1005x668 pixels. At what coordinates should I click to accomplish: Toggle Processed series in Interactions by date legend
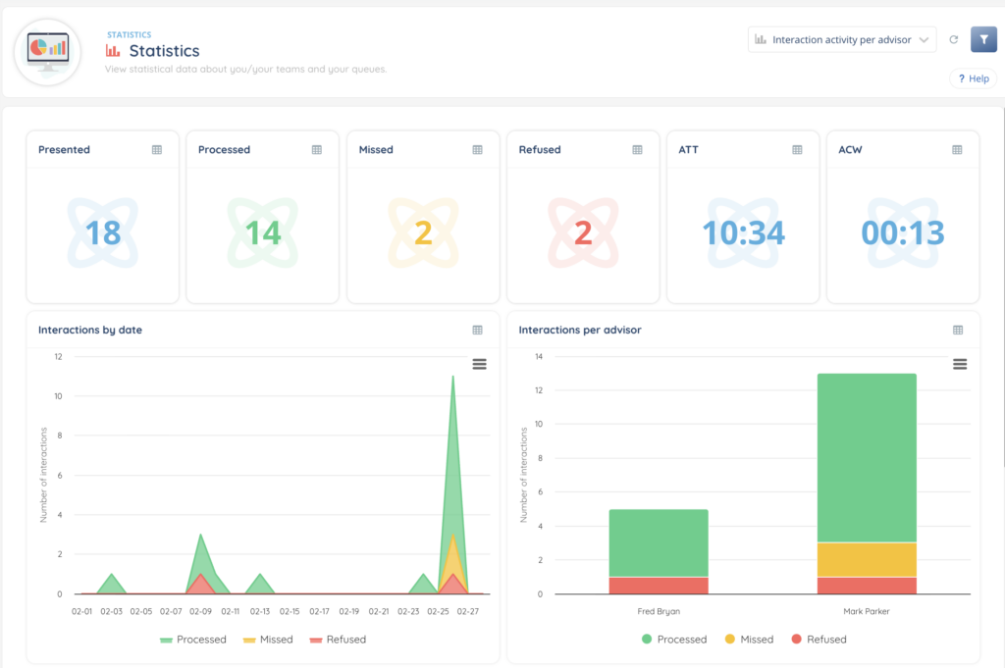pos(192,640)
